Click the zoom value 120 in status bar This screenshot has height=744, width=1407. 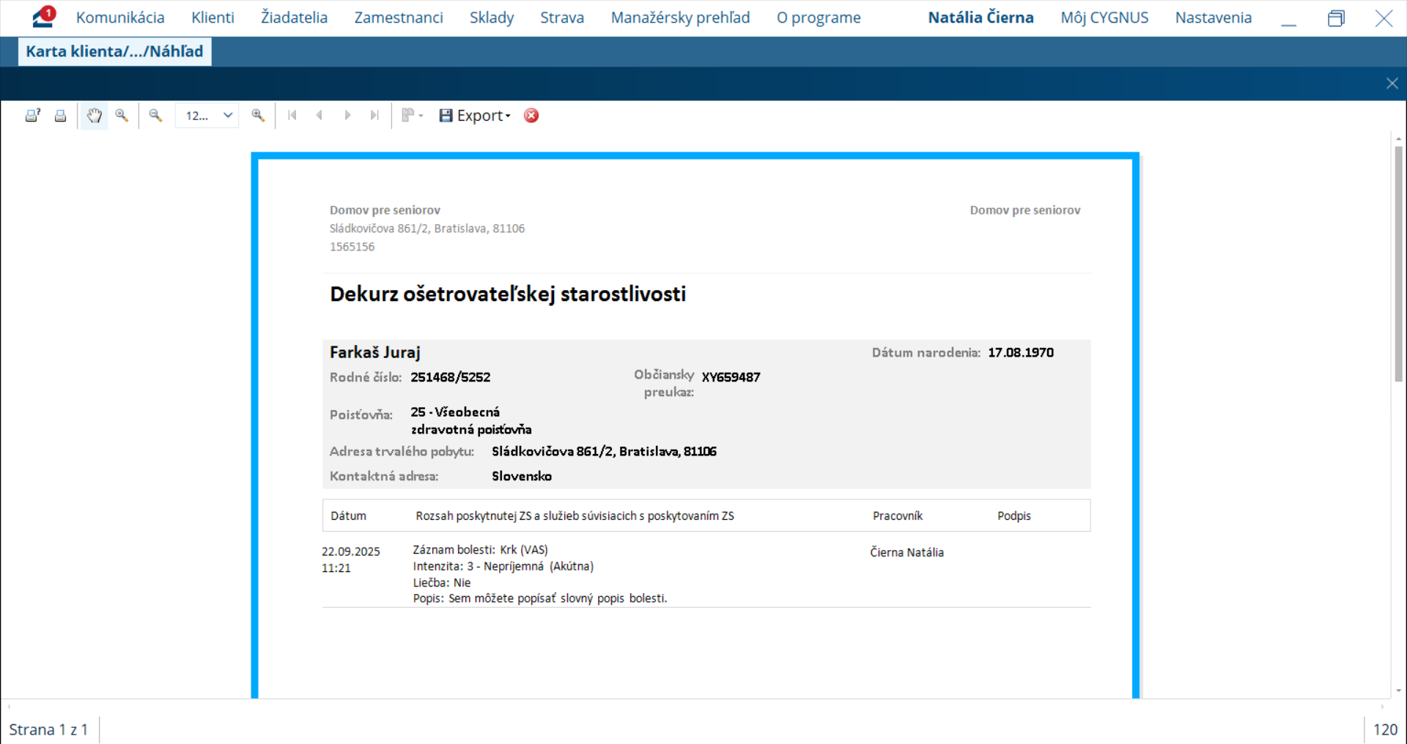click(x=1385, y=730)
